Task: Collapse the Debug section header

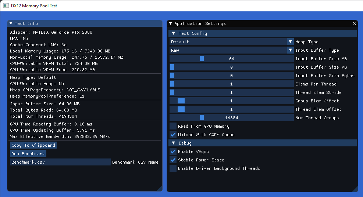Action: point(174,143)
